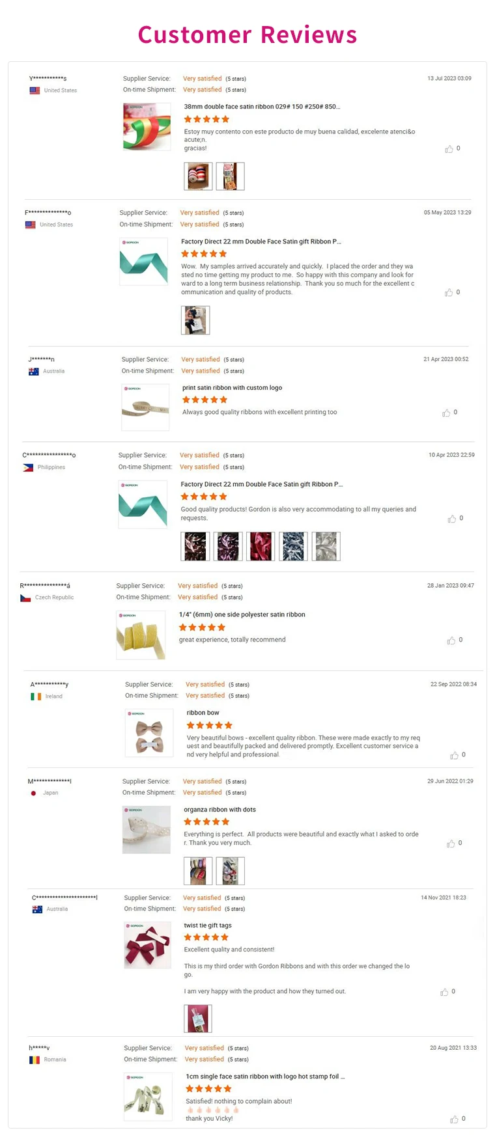Give thumbs-up to the Philippines reviewer's review

452,519
